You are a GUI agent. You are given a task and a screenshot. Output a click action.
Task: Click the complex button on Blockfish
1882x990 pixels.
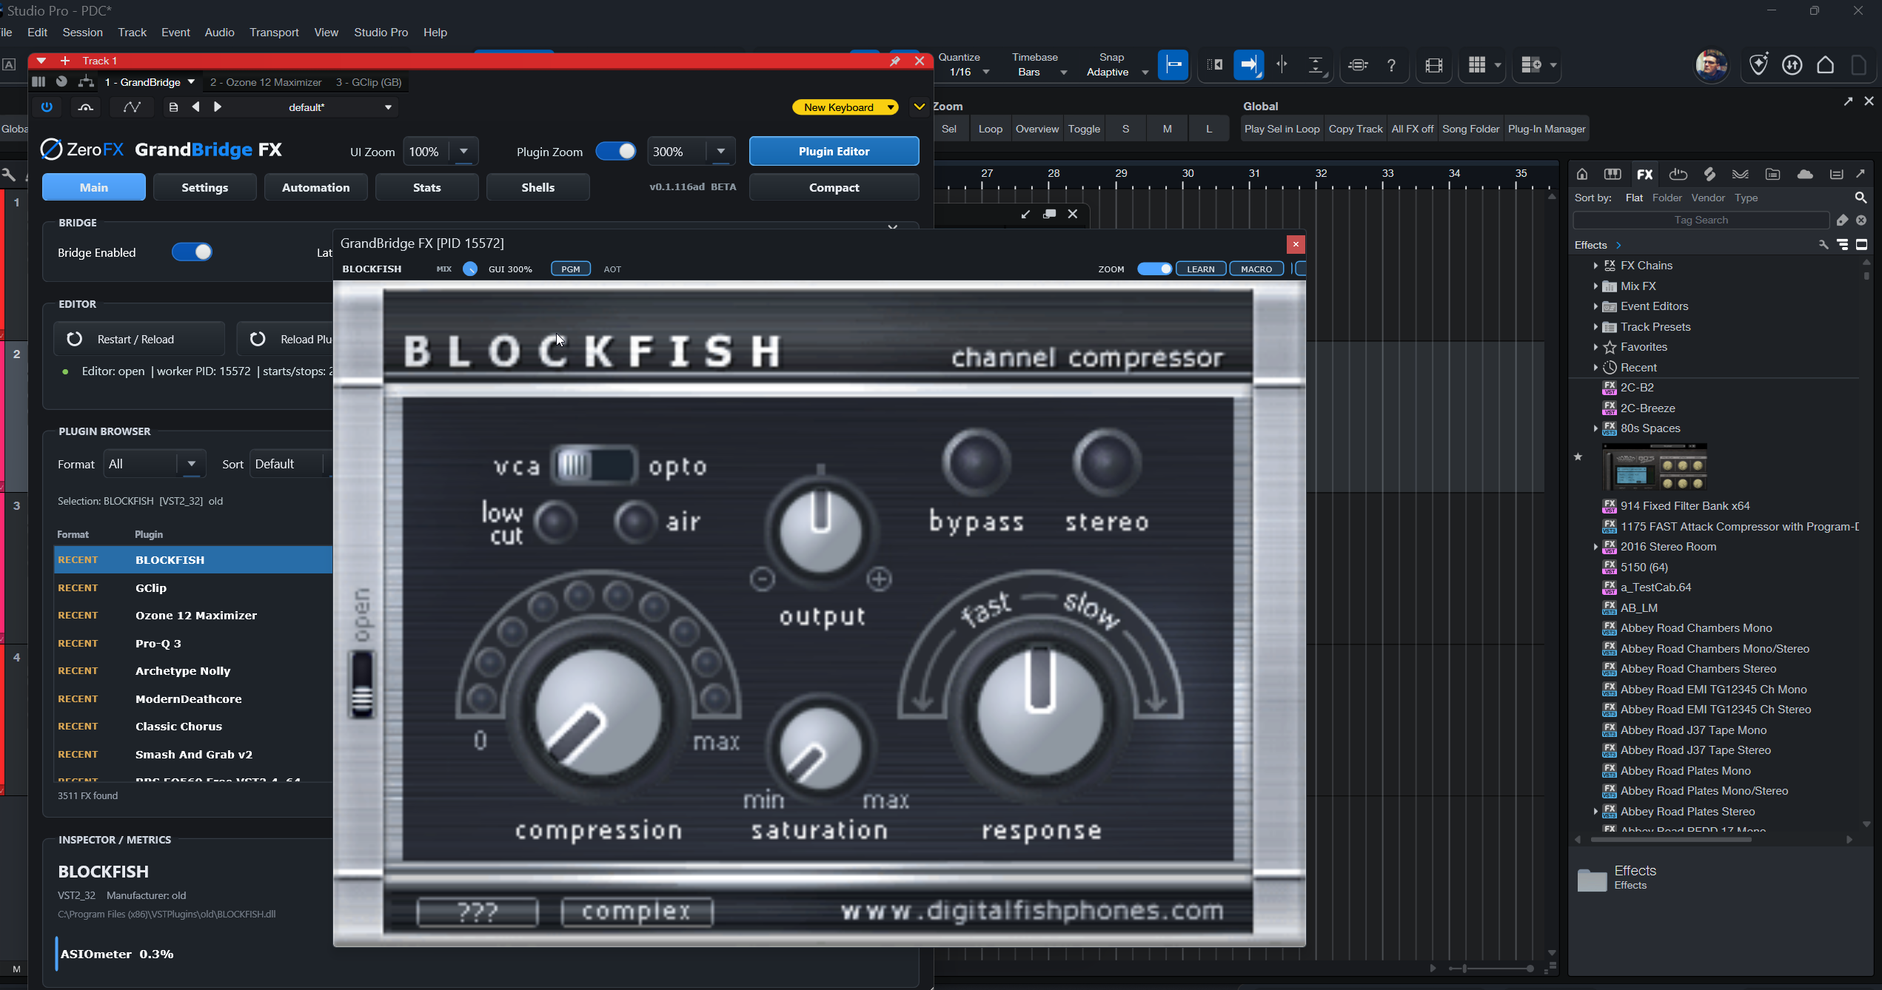[637, 912]
